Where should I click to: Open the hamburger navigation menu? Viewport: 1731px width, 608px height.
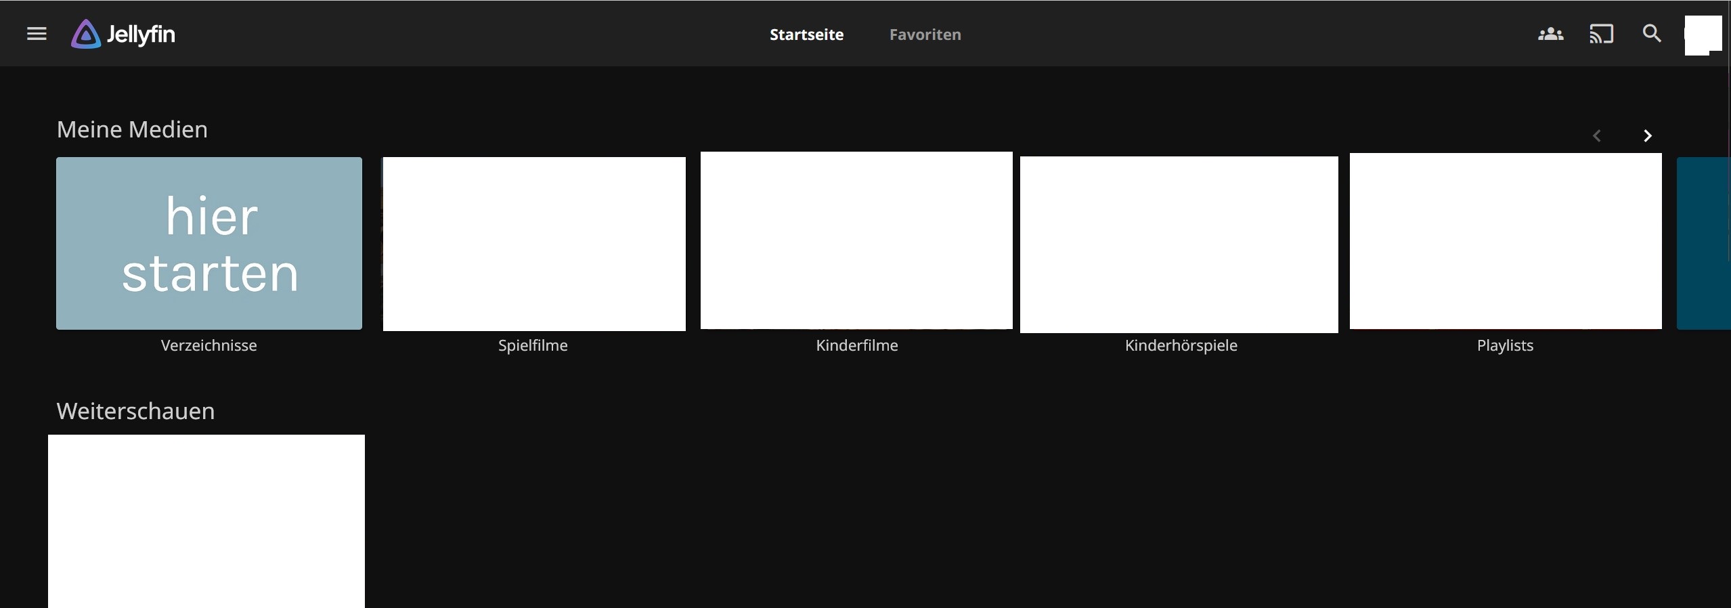tap(37, 34)
